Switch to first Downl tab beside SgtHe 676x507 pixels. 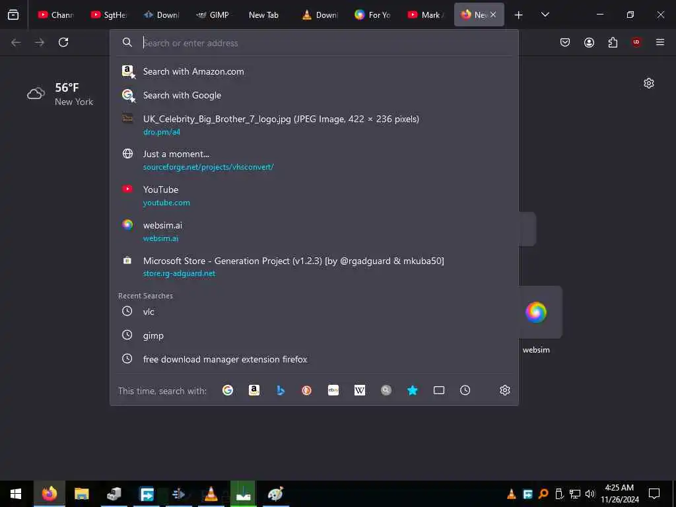(x=162, y=15)
